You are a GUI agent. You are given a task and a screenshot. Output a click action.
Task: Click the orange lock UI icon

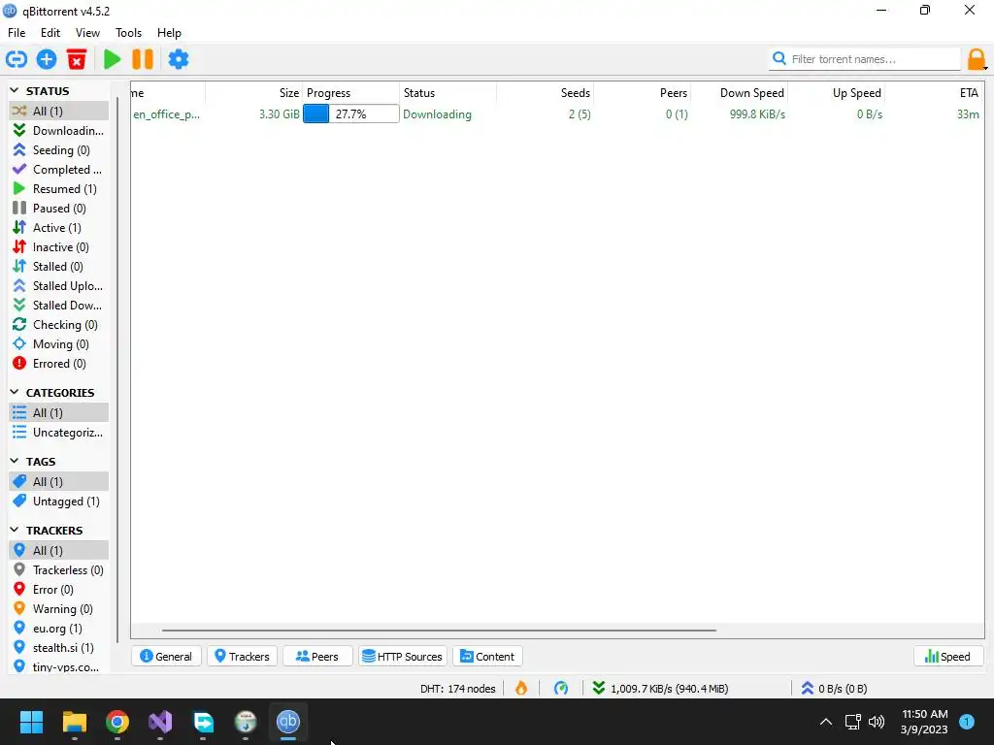[x=977, y=59]
